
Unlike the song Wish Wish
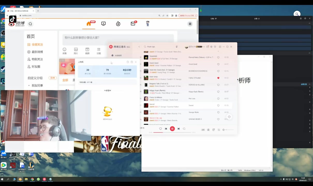point(218,78)
